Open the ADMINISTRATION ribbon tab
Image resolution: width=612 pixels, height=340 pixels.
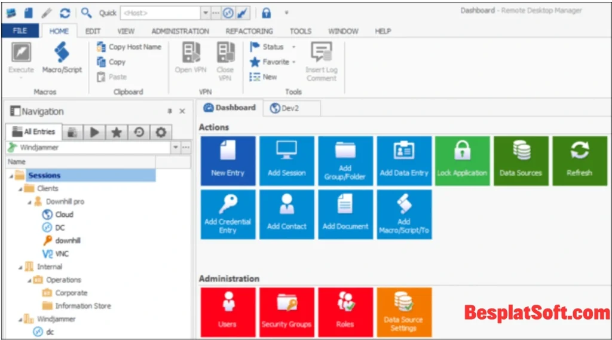click(180, 31)
